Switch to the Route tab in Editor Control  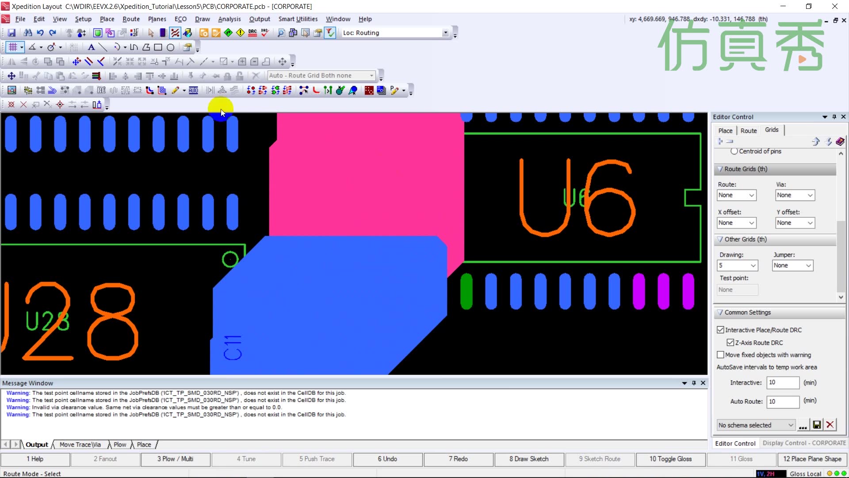[749, 131]
